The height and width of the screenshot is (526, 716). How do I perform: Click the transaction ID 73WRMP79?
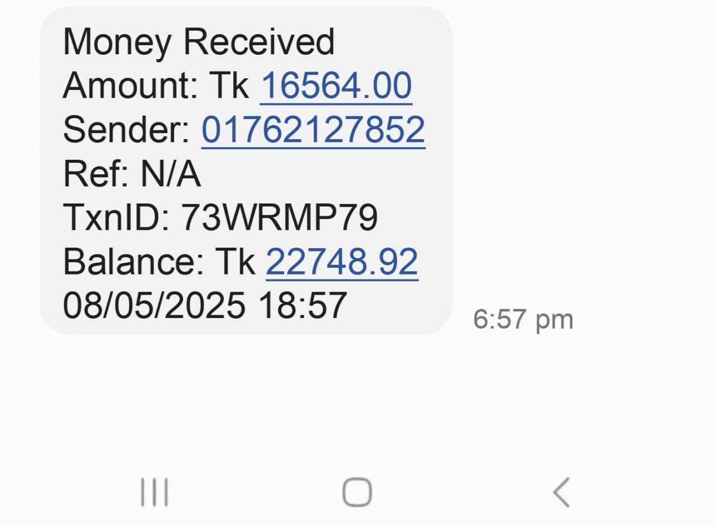279,217
